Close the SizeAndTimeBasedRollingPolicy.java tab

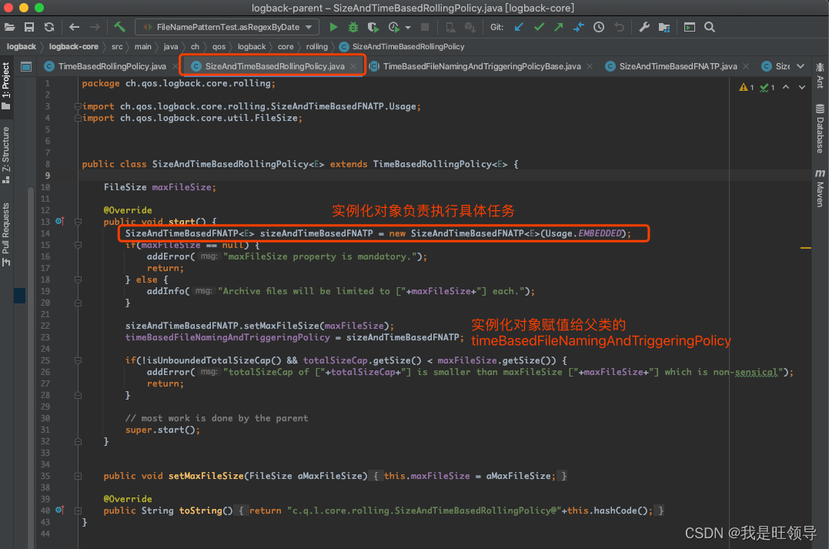coord(354,66)
